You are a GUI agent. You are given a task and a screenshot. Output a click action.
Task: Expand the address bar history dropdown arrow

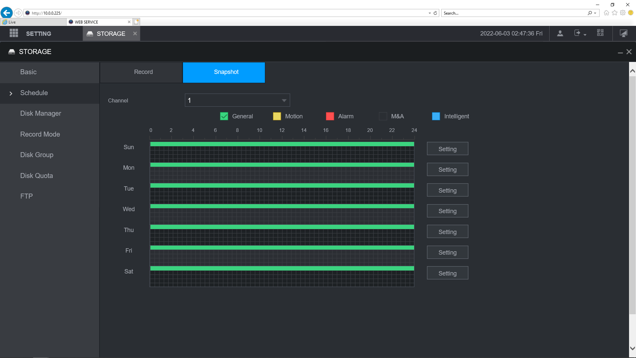(x=430, y=13)
